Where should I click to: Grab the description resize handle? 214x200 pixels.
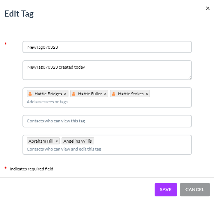tap(190, 78)
